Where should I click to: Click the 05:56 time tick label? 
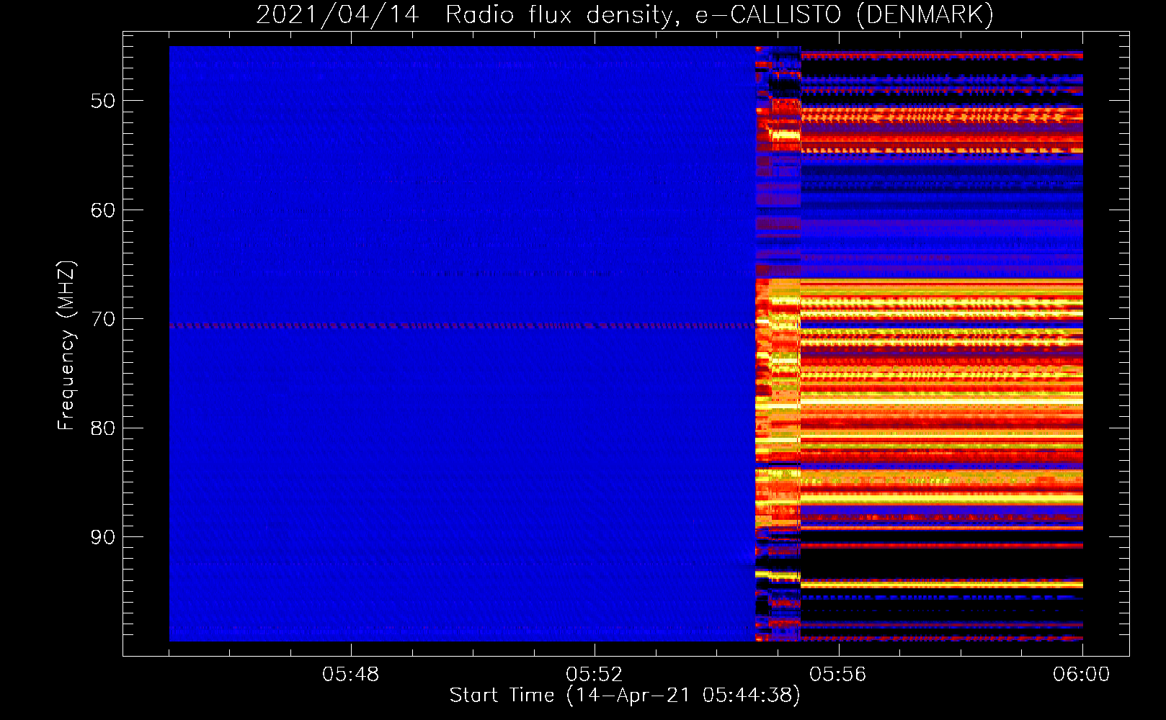coord(838,675)
